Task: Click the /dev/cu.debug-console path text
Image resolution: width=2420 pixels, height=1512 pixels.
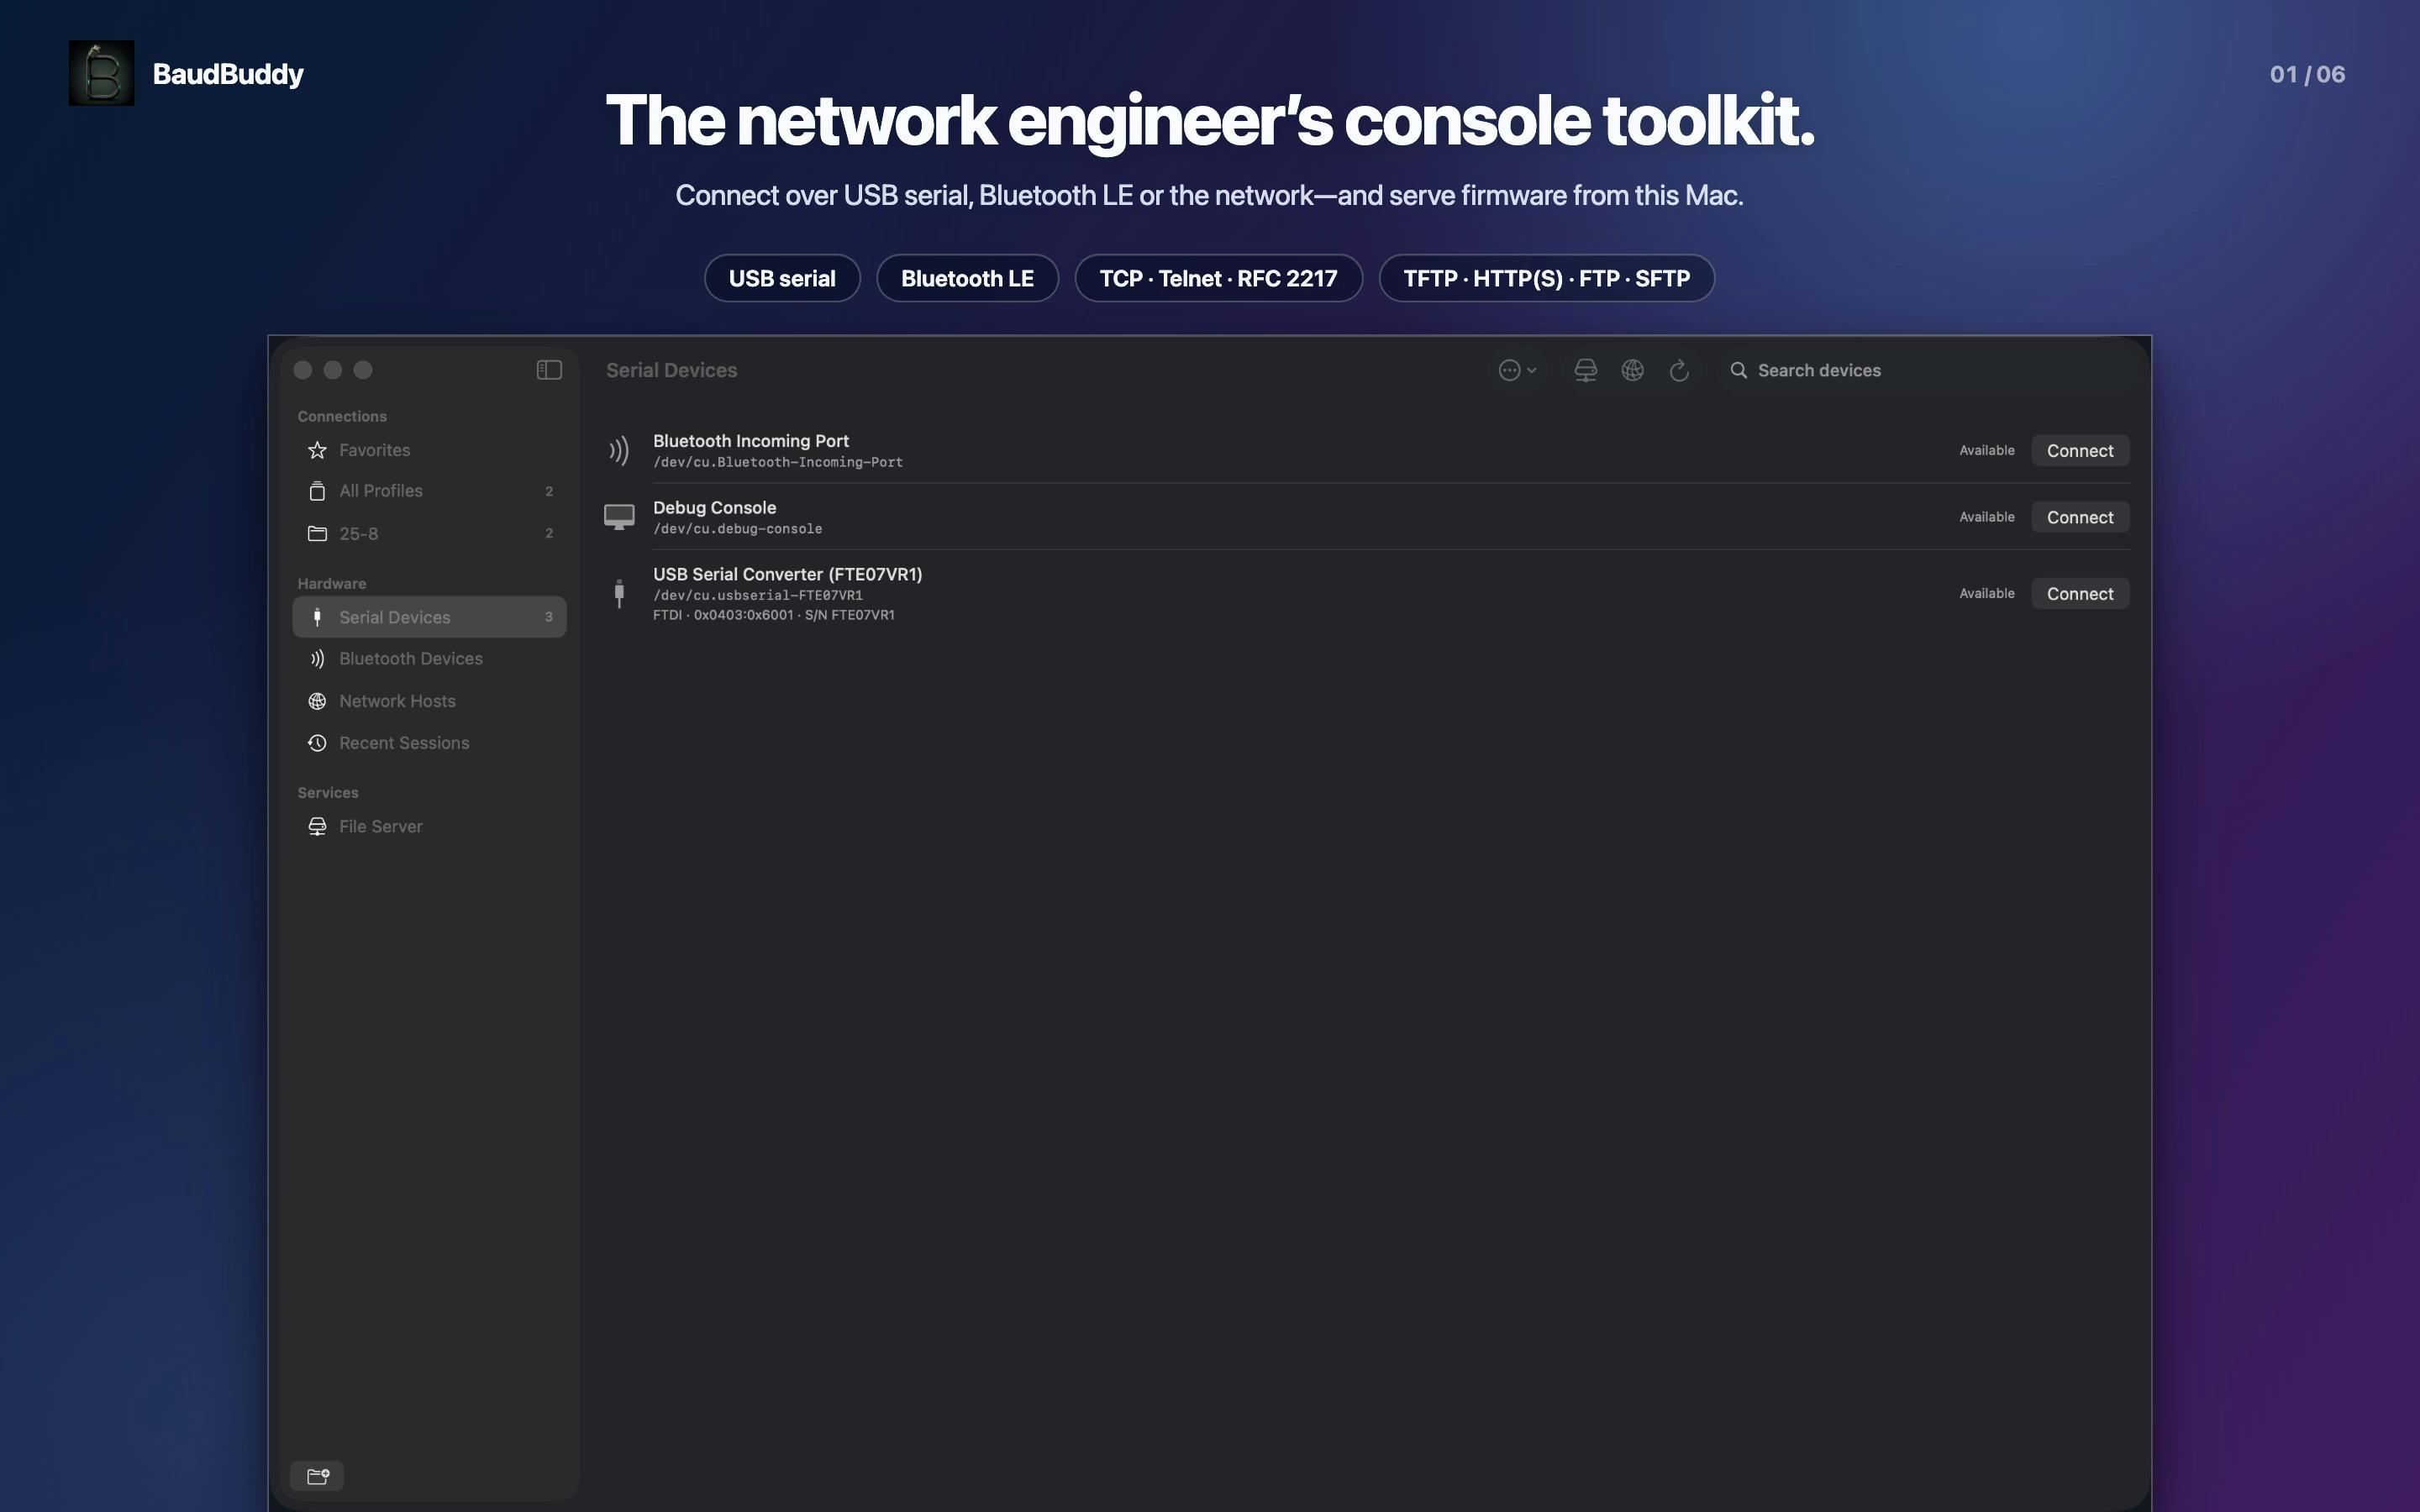Action: point(737,529)
